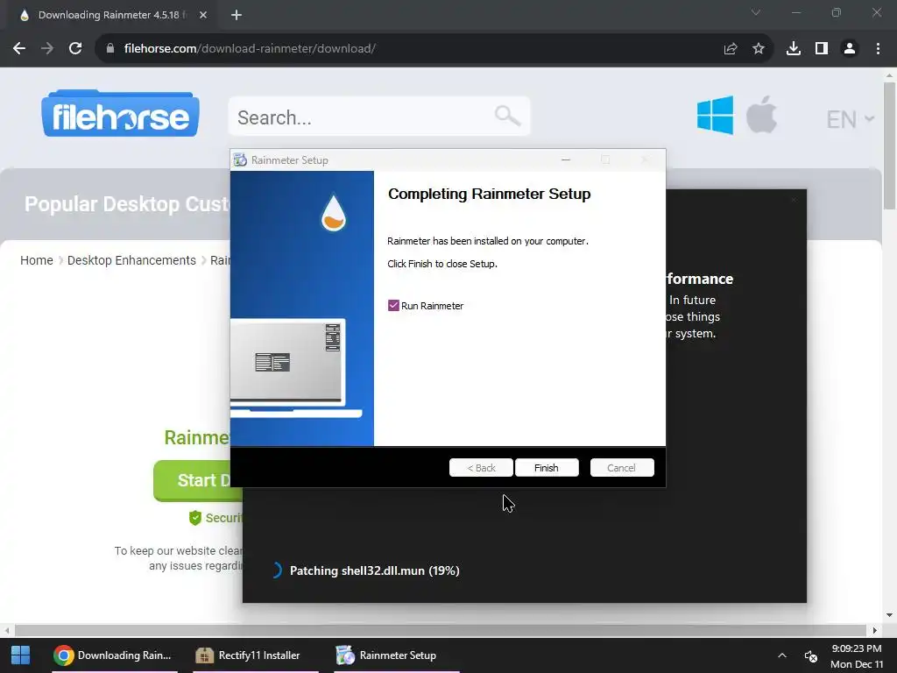Toggle Chrome side panel icon

click(822, 49)
